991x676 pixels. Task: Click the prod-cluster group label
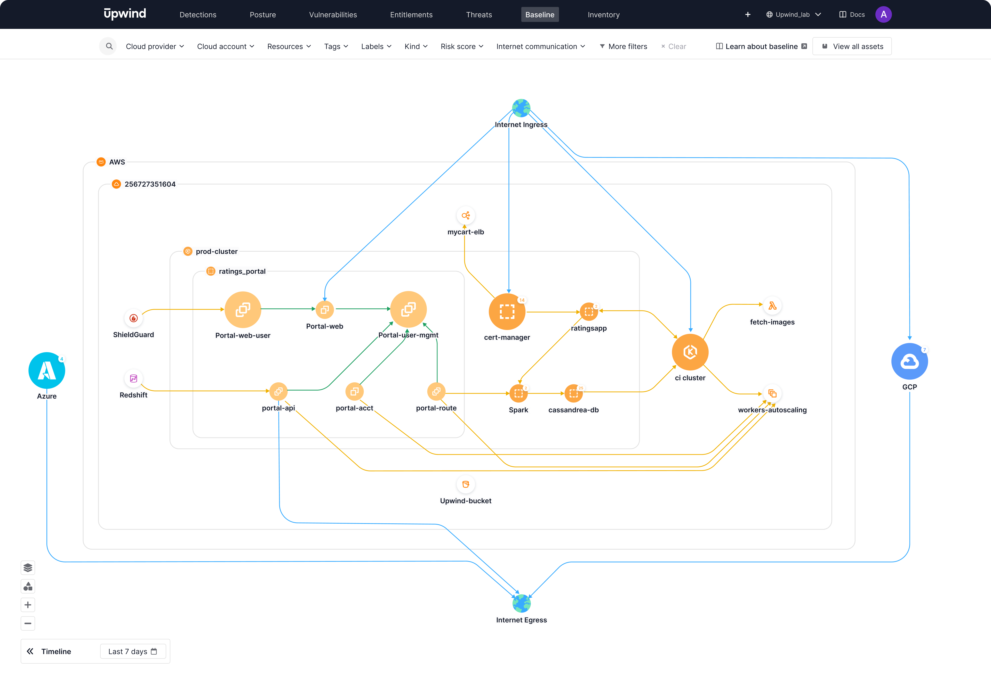[217, 251]
